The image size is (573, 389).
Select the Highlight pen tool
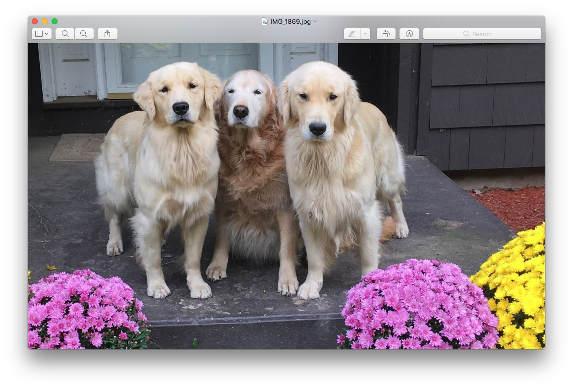pos(352,34)
